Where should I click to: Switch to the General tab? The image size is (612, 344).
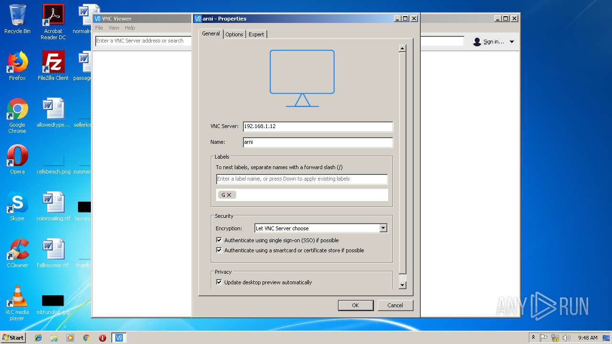pos(211,33)
